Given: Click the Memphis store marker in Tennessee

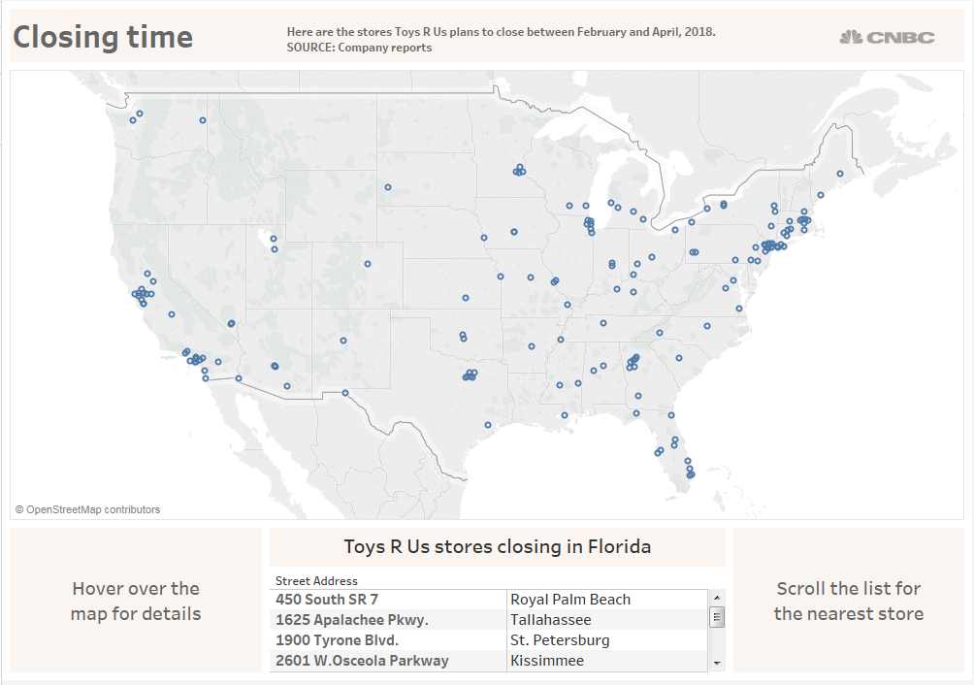Looking at the screenshot, I should tap(561, 340).
